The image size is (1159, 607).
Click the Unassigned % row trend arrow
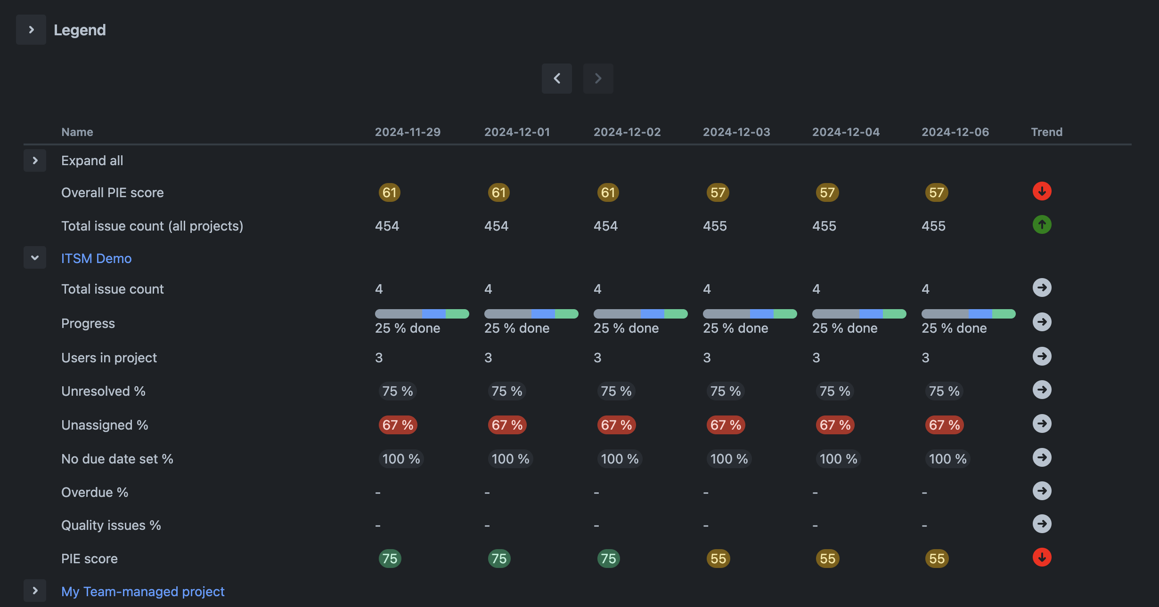pyautogui.click(x=1042, y=423)
